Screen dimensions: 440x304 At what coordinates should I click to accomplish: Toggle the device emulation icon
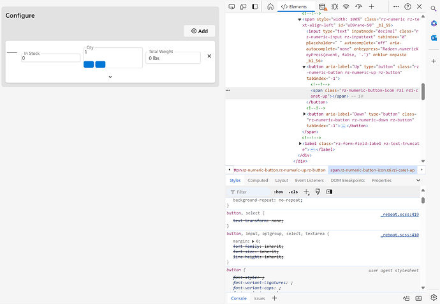point(244,6)
